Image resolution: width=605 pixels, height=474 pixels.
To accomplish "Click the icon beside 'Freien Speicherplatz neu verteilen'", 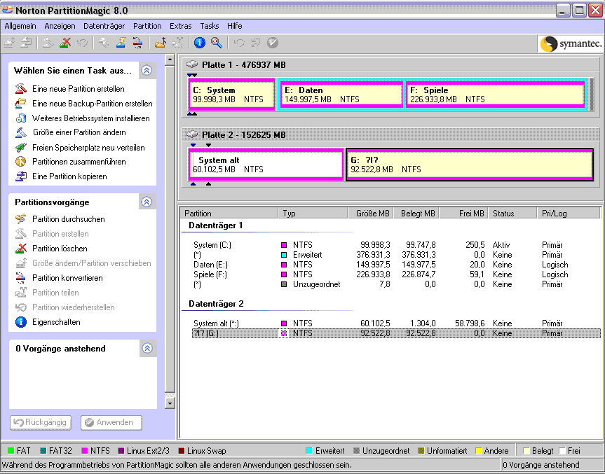I will point(21,147).
